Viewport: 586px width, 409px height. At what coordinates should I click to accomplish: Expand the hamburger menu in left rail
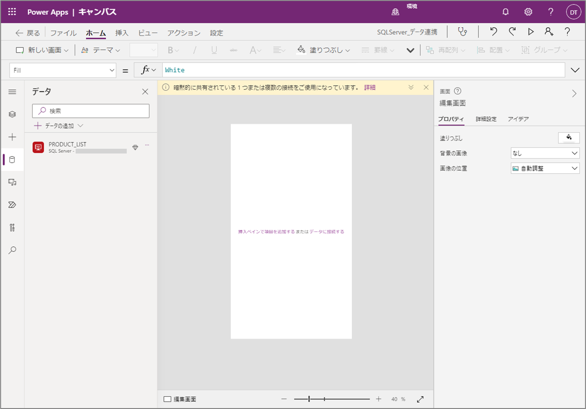12,92
